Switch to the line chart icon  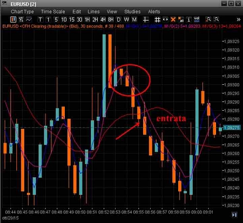29,19
